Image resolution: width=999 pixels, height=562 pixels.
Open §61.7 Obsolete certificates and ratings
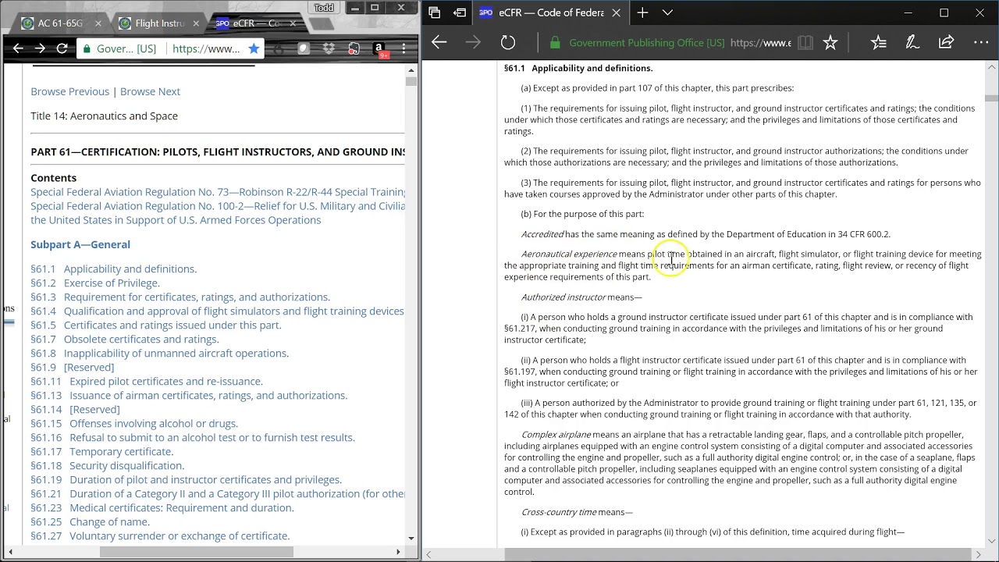tap(125, 339)
